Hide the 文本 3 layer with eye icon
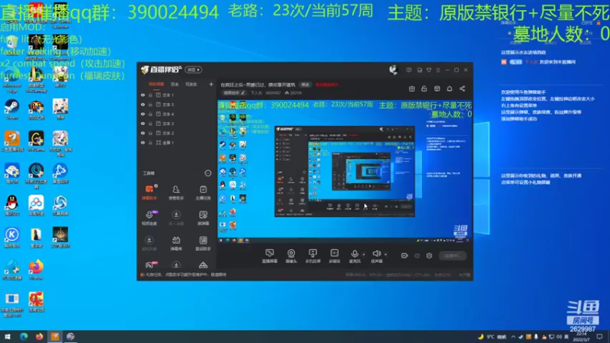This screenshot has height=343, width=610. 143,123
